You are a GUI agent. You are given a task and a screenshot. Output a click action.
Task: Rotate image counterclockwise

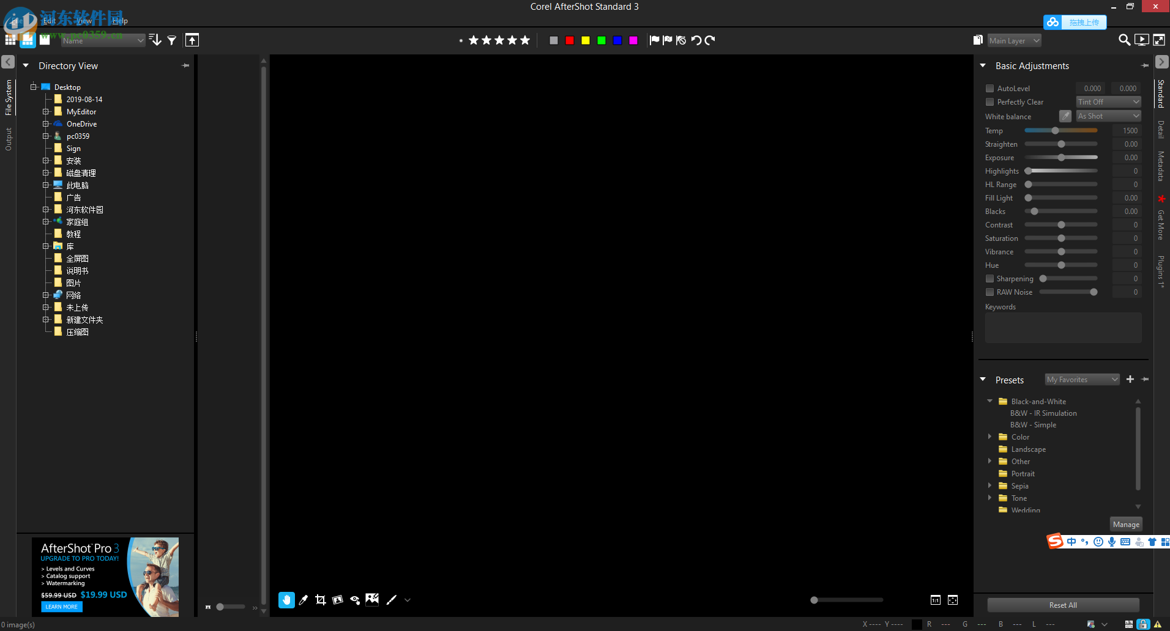coord(696,40)
